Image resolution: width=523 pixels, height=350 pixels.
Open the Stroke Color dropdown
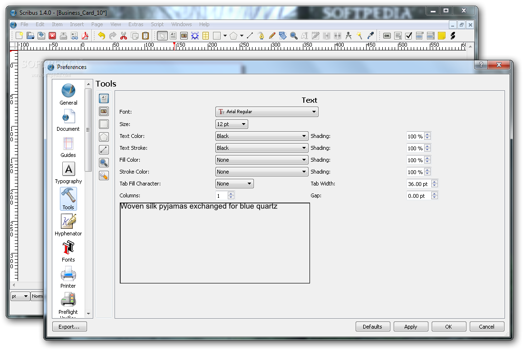(262, 172)
